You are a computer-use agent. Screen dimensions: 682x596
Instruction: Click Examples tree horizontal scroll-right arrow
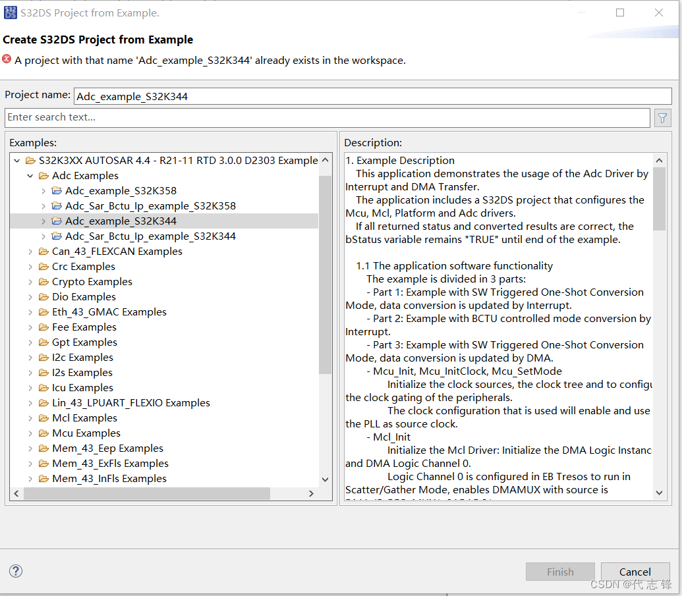[x=311, y=493]
